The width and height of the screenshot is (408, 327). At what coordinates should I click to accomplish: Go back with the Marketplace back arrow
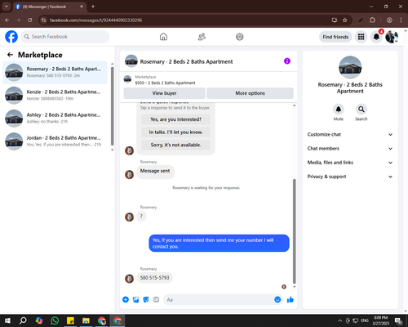coord(11,55)
